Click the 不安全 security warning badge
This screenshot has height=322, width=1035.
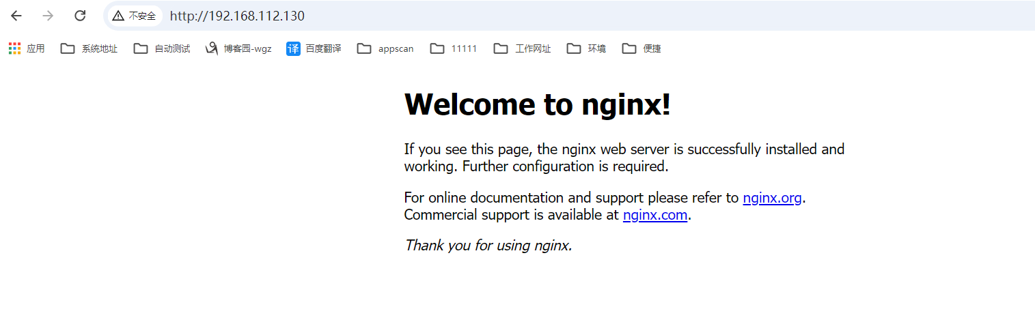135,16
